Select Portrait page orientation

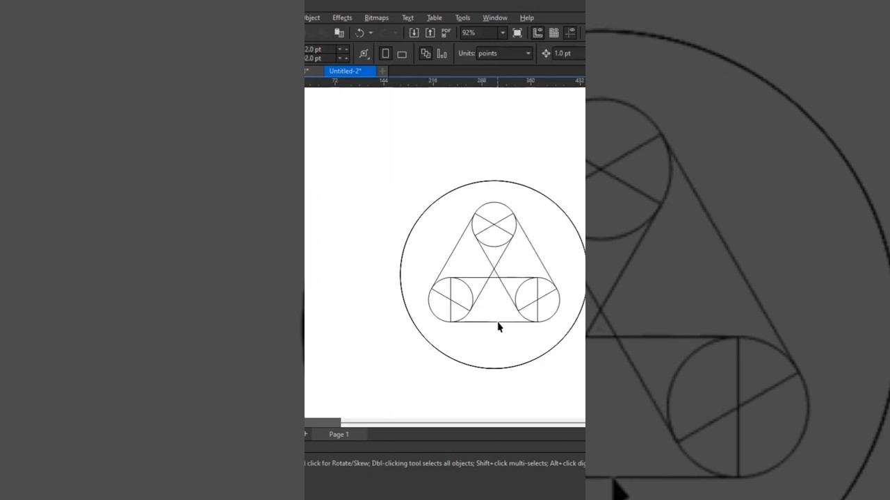(x=385, y=53)
